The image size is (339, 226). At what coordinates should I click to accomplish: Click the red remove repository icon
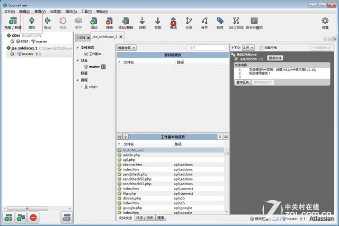pos(33,217)
